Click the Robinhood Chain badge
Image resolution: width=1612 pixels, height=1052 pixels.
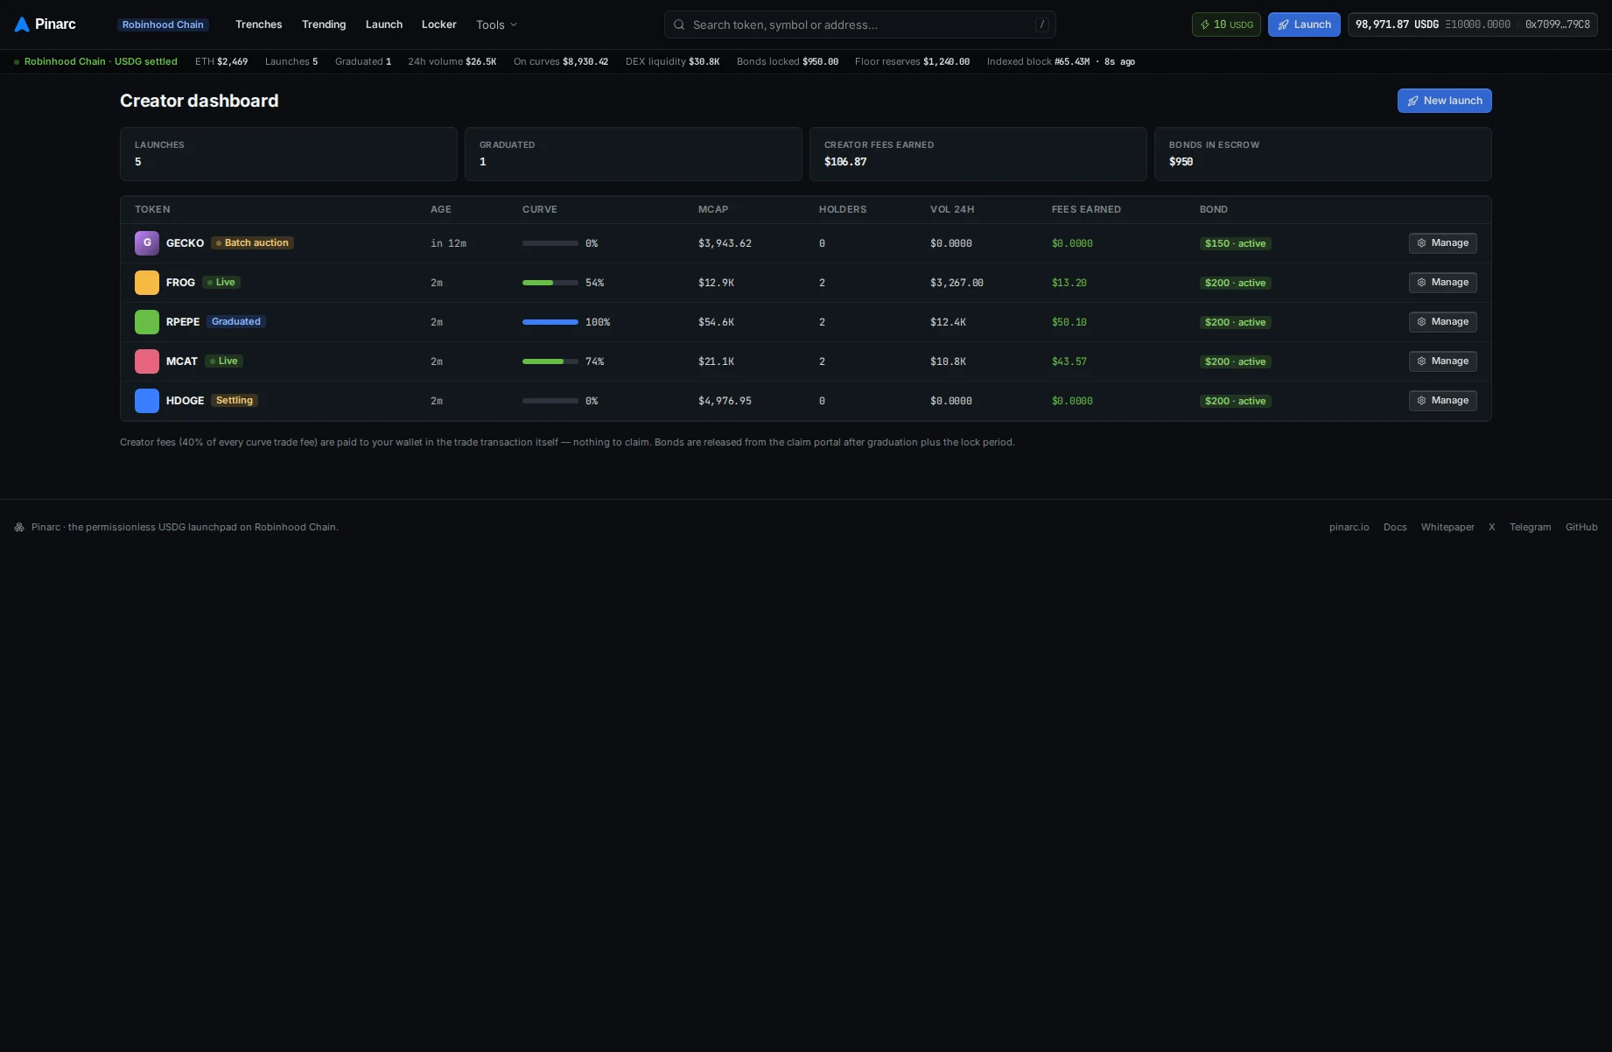click(163, 25)
